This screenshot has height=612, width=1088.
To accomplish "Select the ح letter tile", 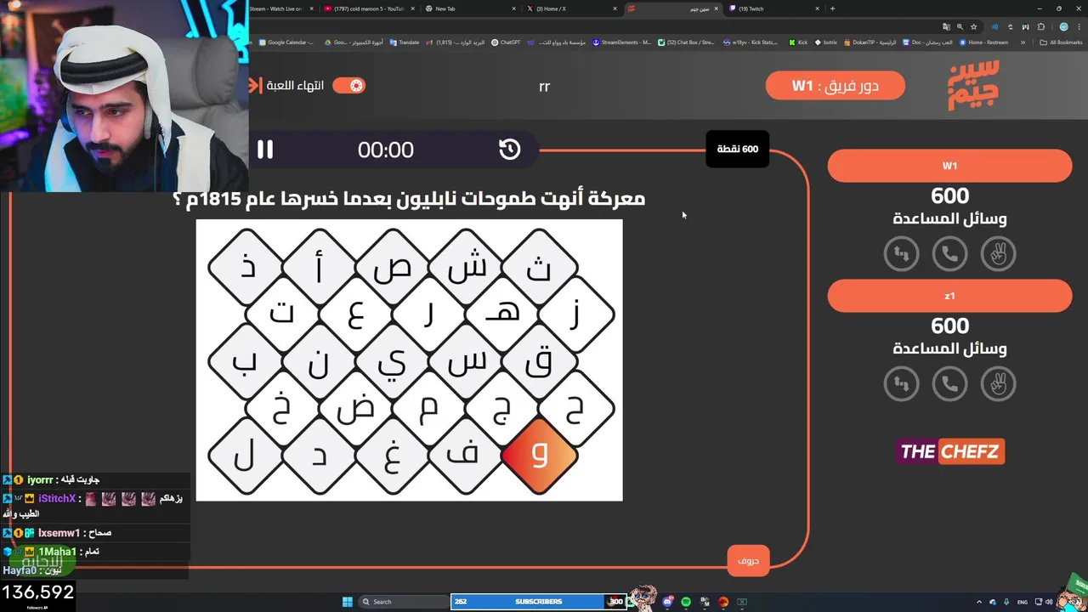I will coord(576,409).
